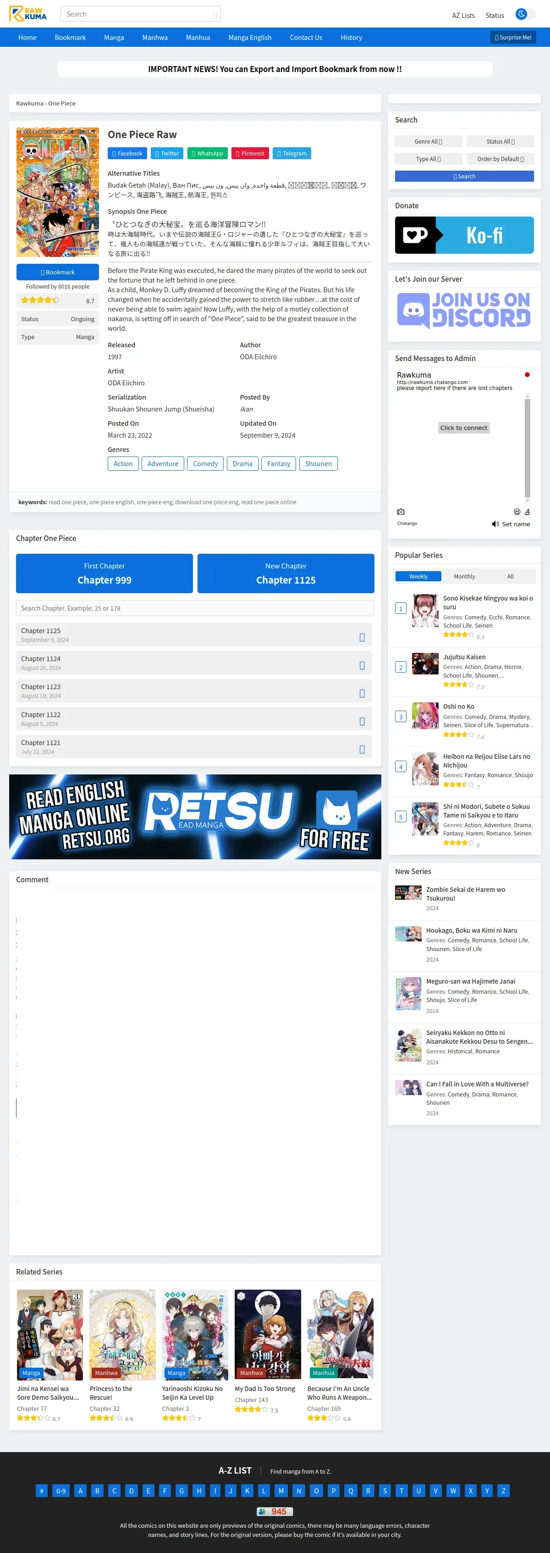Download Chapter 1123 via its icon

(x=362, y=693)
